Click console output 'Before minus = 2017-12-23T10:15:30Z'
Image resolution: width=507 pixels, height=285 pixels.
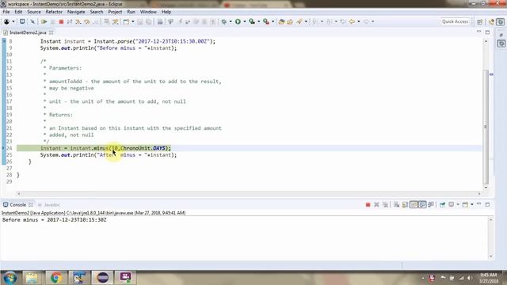(55, 220)
